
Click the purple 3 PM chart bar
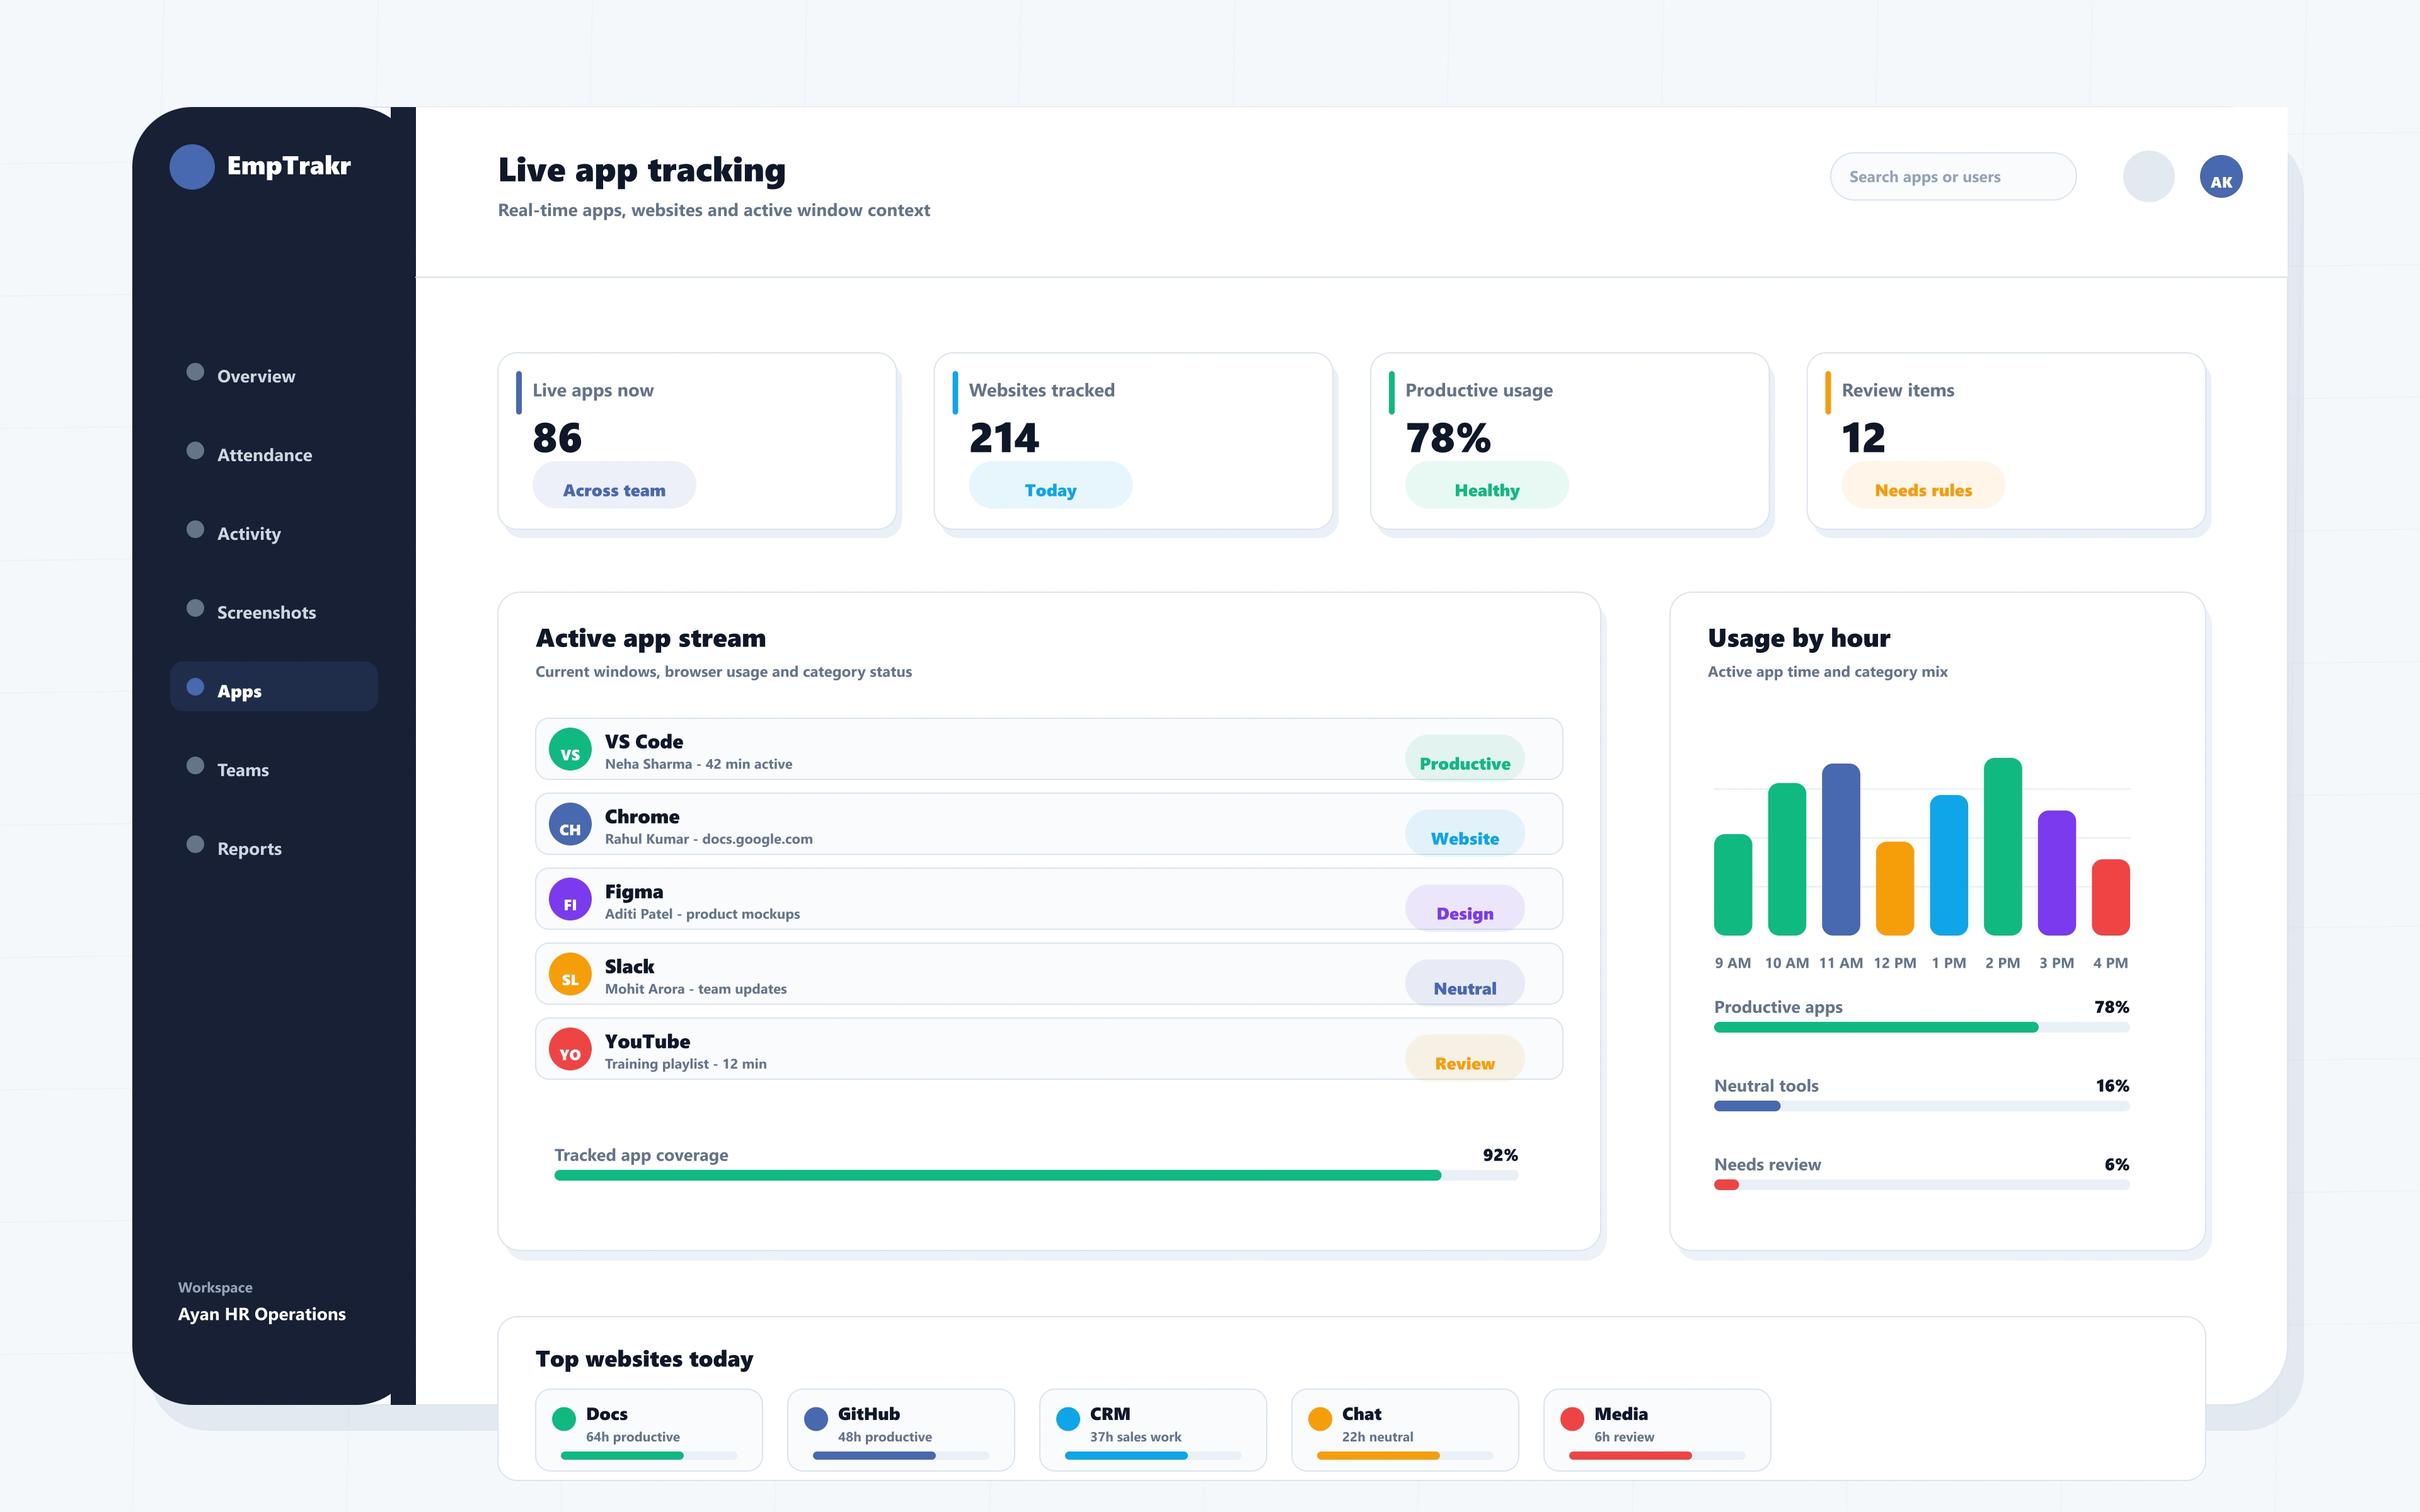[2056, 873]
